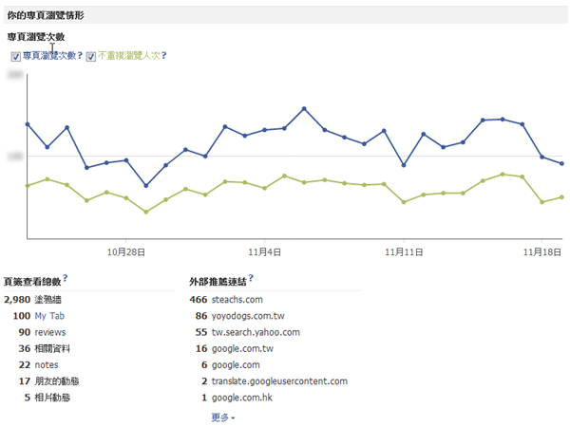
Task: Open the yoyodogs.com.tw referrer link
Action: pyautogui.click(x=248, y=316)
